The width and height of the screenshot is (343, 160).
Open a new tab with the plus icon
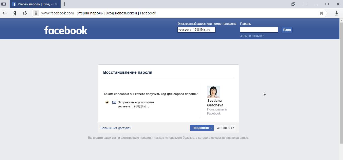point(65,4)
